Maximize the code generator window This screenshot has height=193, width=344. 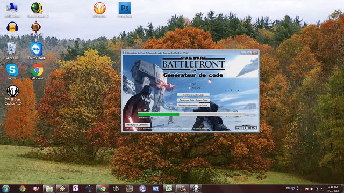(x=249, y=53)
